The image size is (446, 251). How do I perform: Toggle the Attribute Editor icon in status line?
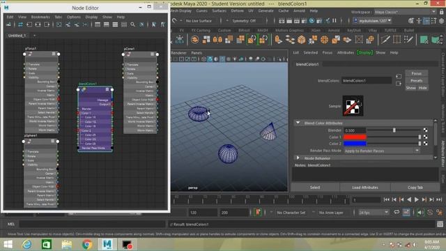click(426, 20)
